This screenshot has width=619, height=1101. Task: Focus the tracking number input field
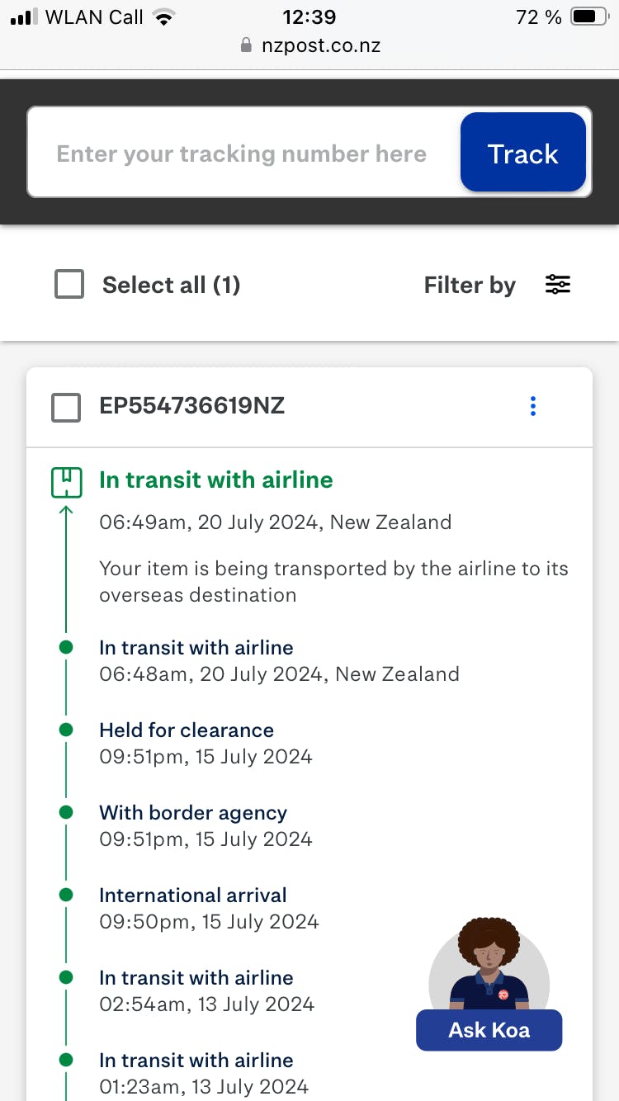tap(242, 154)
